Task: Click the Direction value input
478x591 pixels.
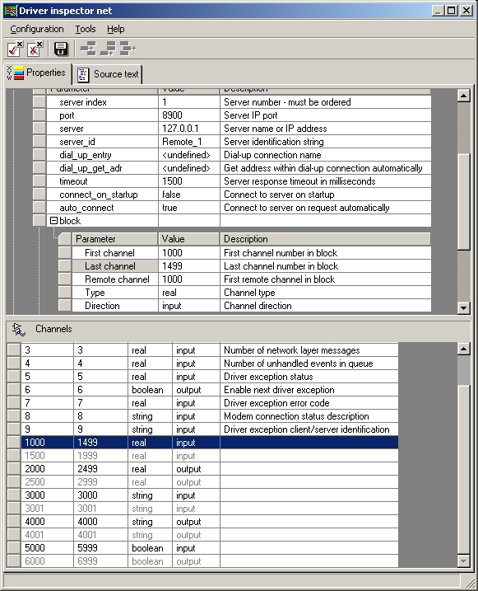Action: pos(189,306)
